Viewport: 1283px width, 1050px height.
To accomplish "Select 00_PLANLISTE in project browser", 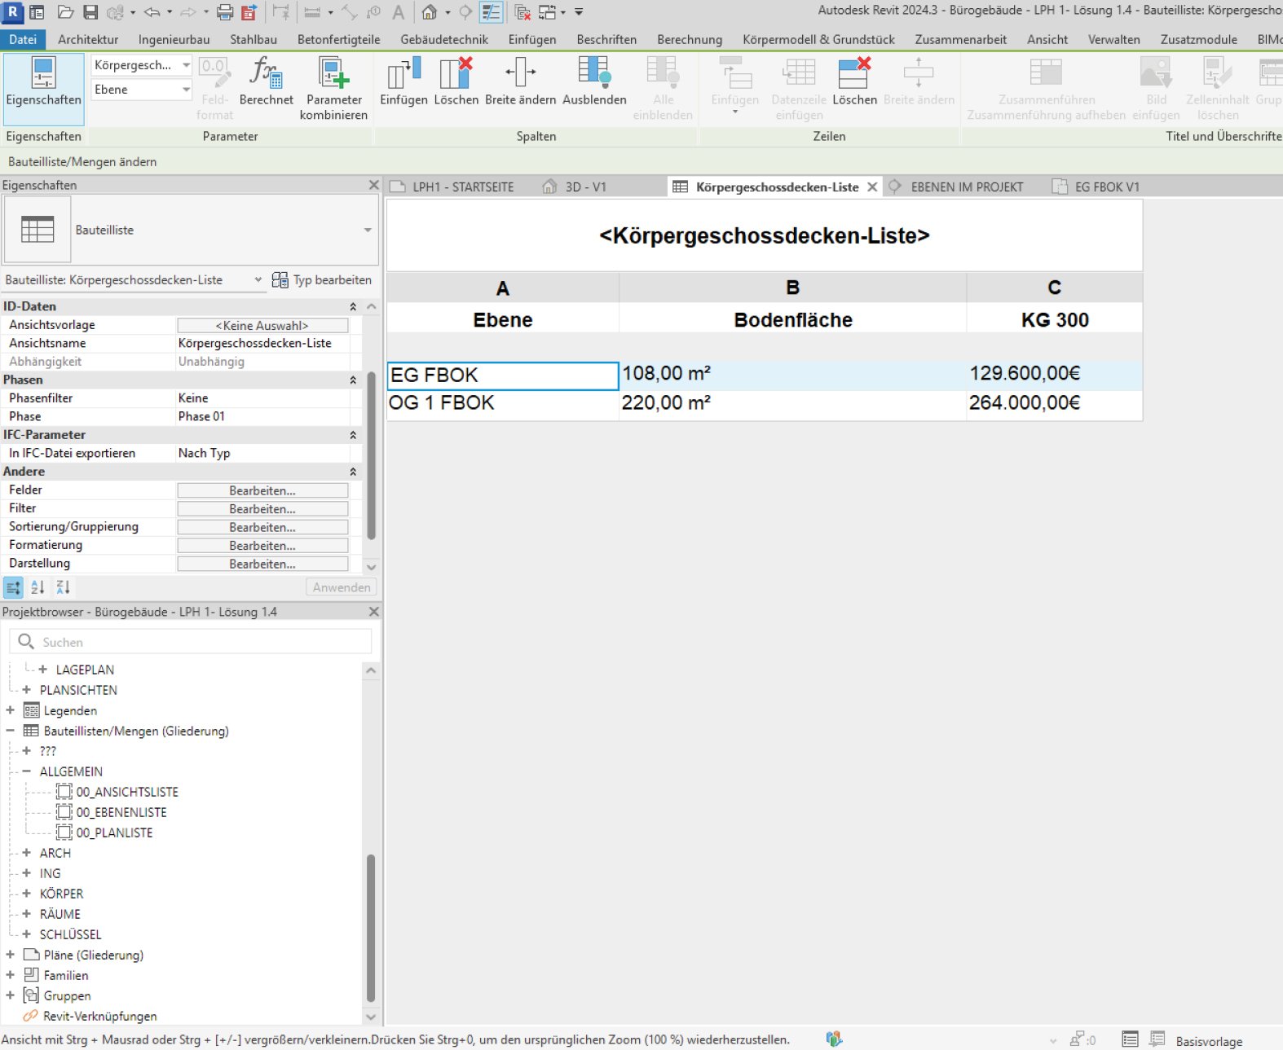I will [x=114, y=833].
